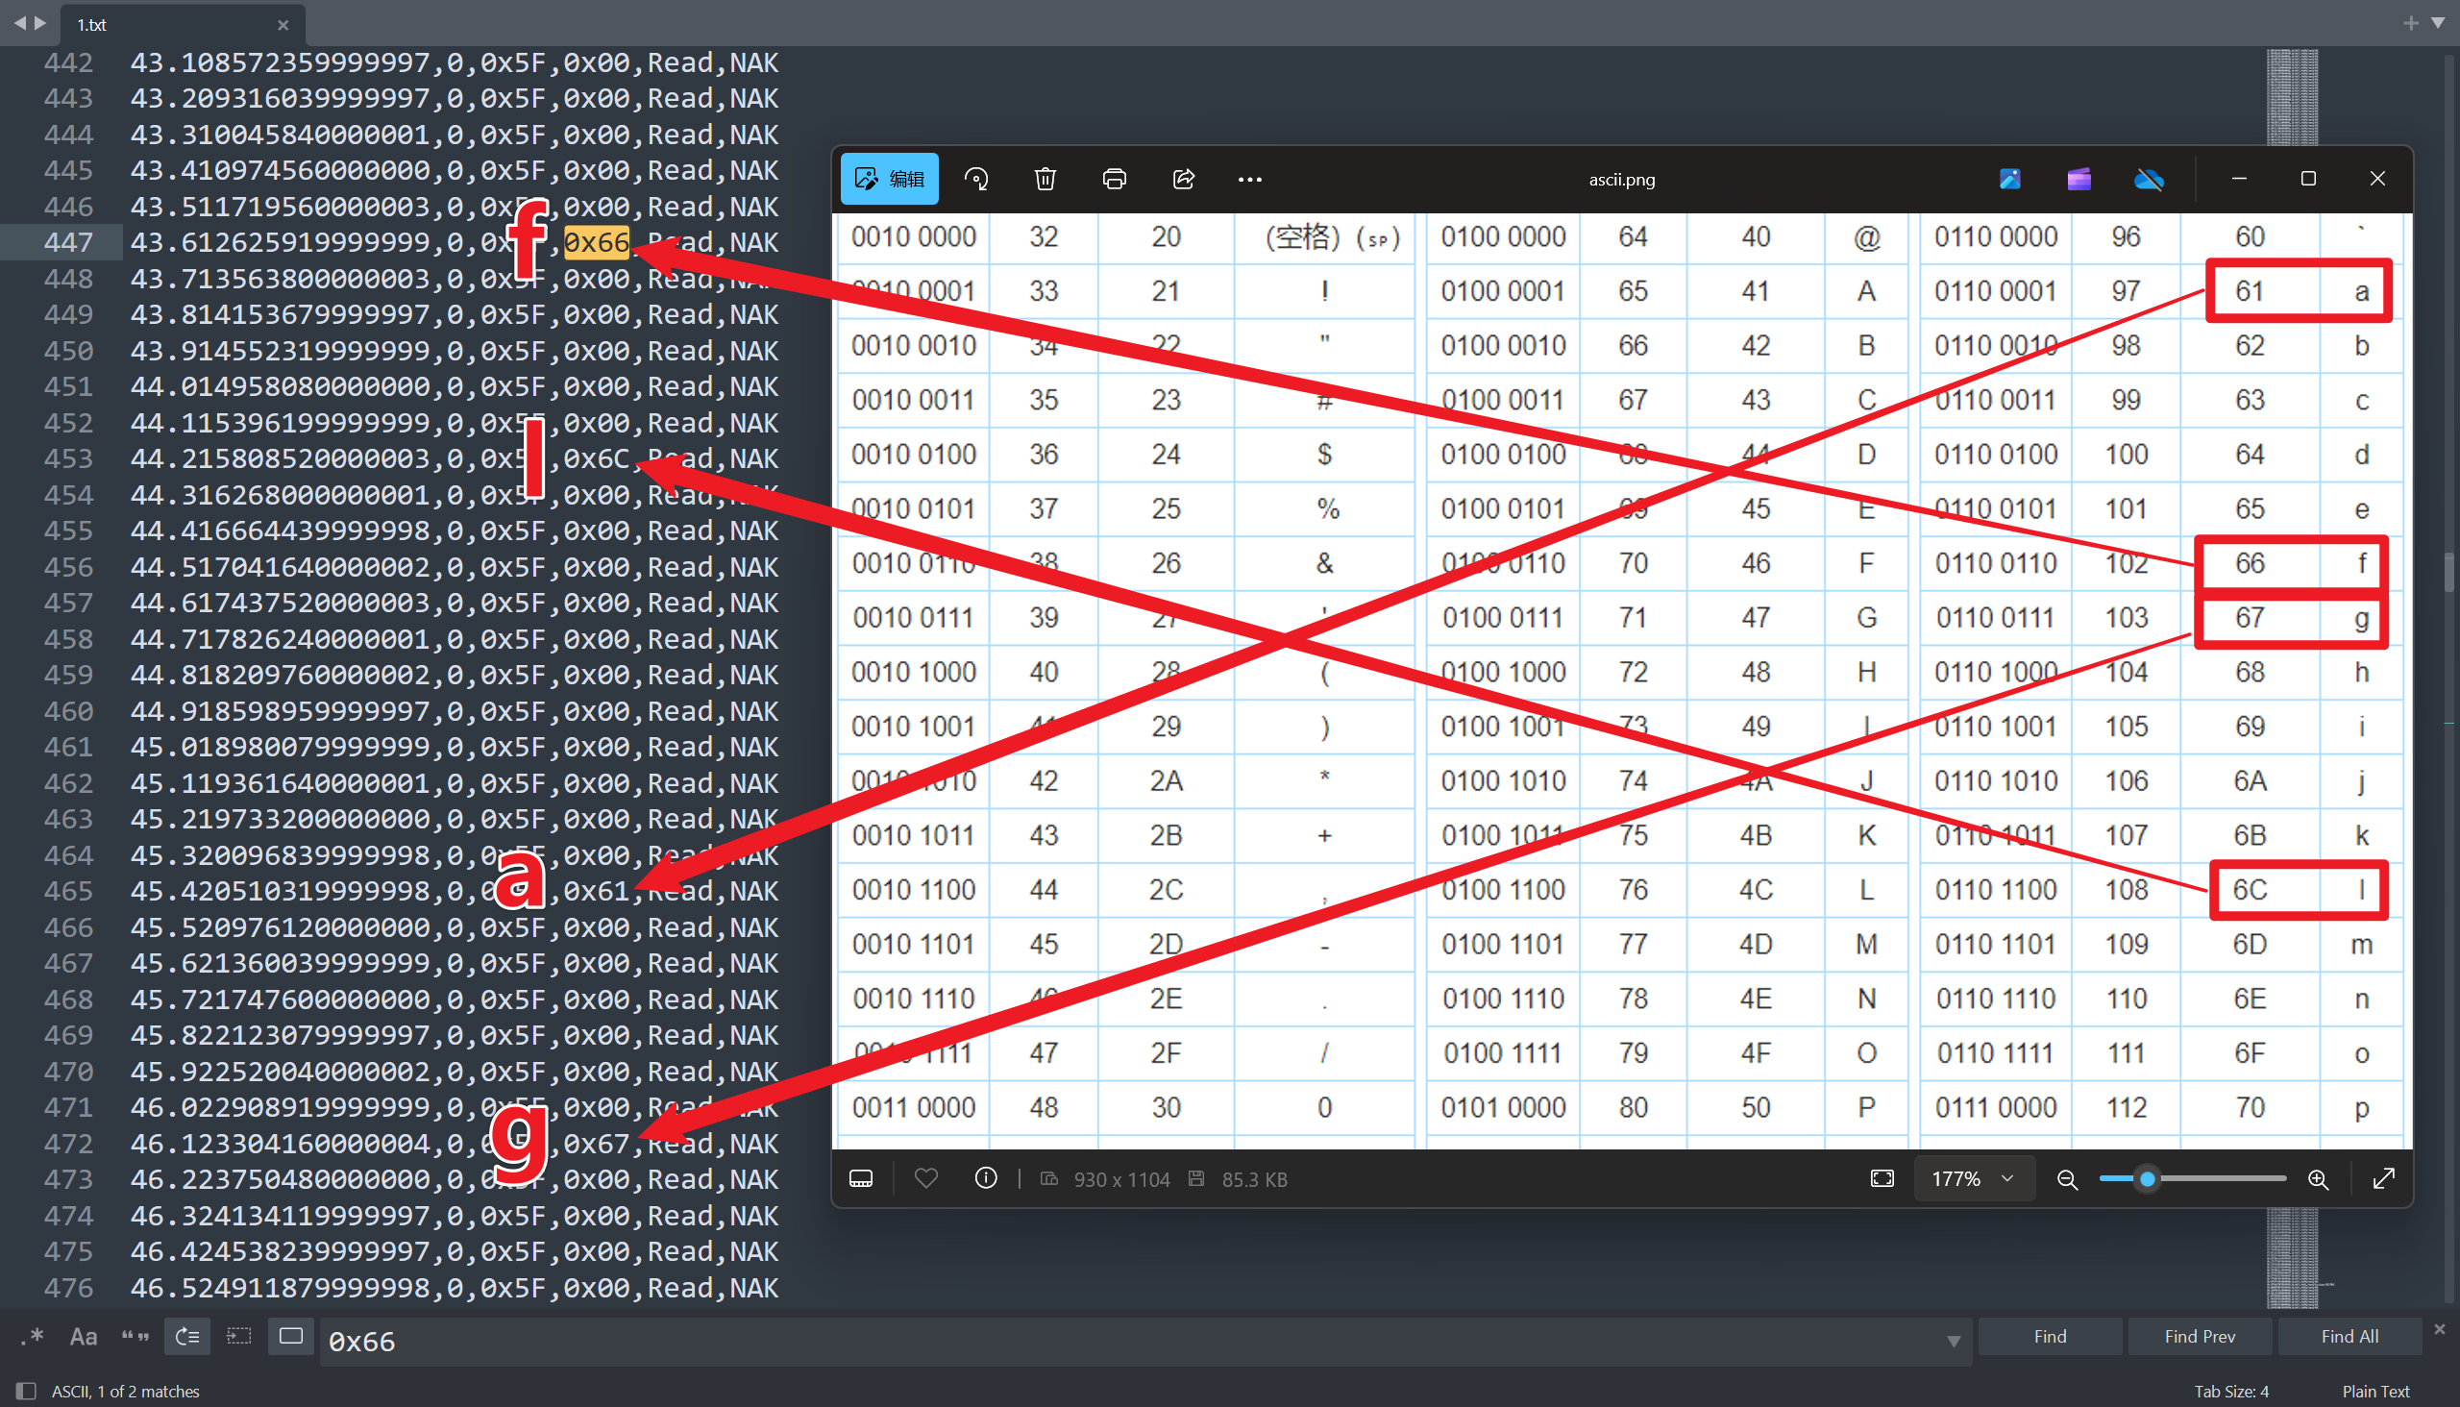2460x1407 pixels.
Task: Change the Plain Text syntax setting
Action: 2376,1392
